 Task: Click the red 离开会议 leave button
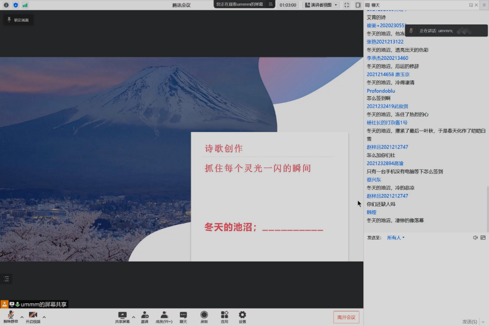pyautogui.click(x=346, y=317)
